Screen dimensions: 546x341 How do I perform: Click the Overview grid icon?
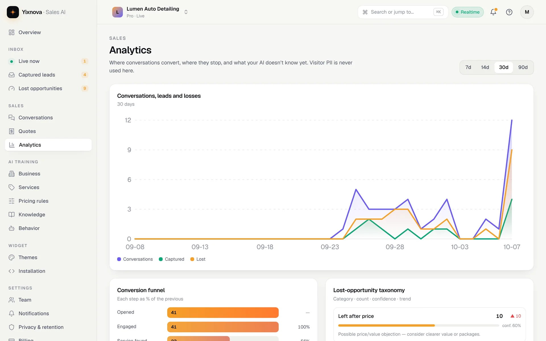click(11, 32)
